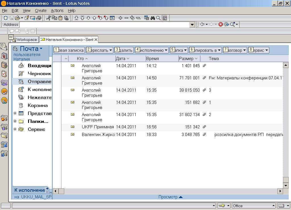Click the Send mail envelope toolbar icon
This screenshot has width=291, height=210.
point(33,18)
